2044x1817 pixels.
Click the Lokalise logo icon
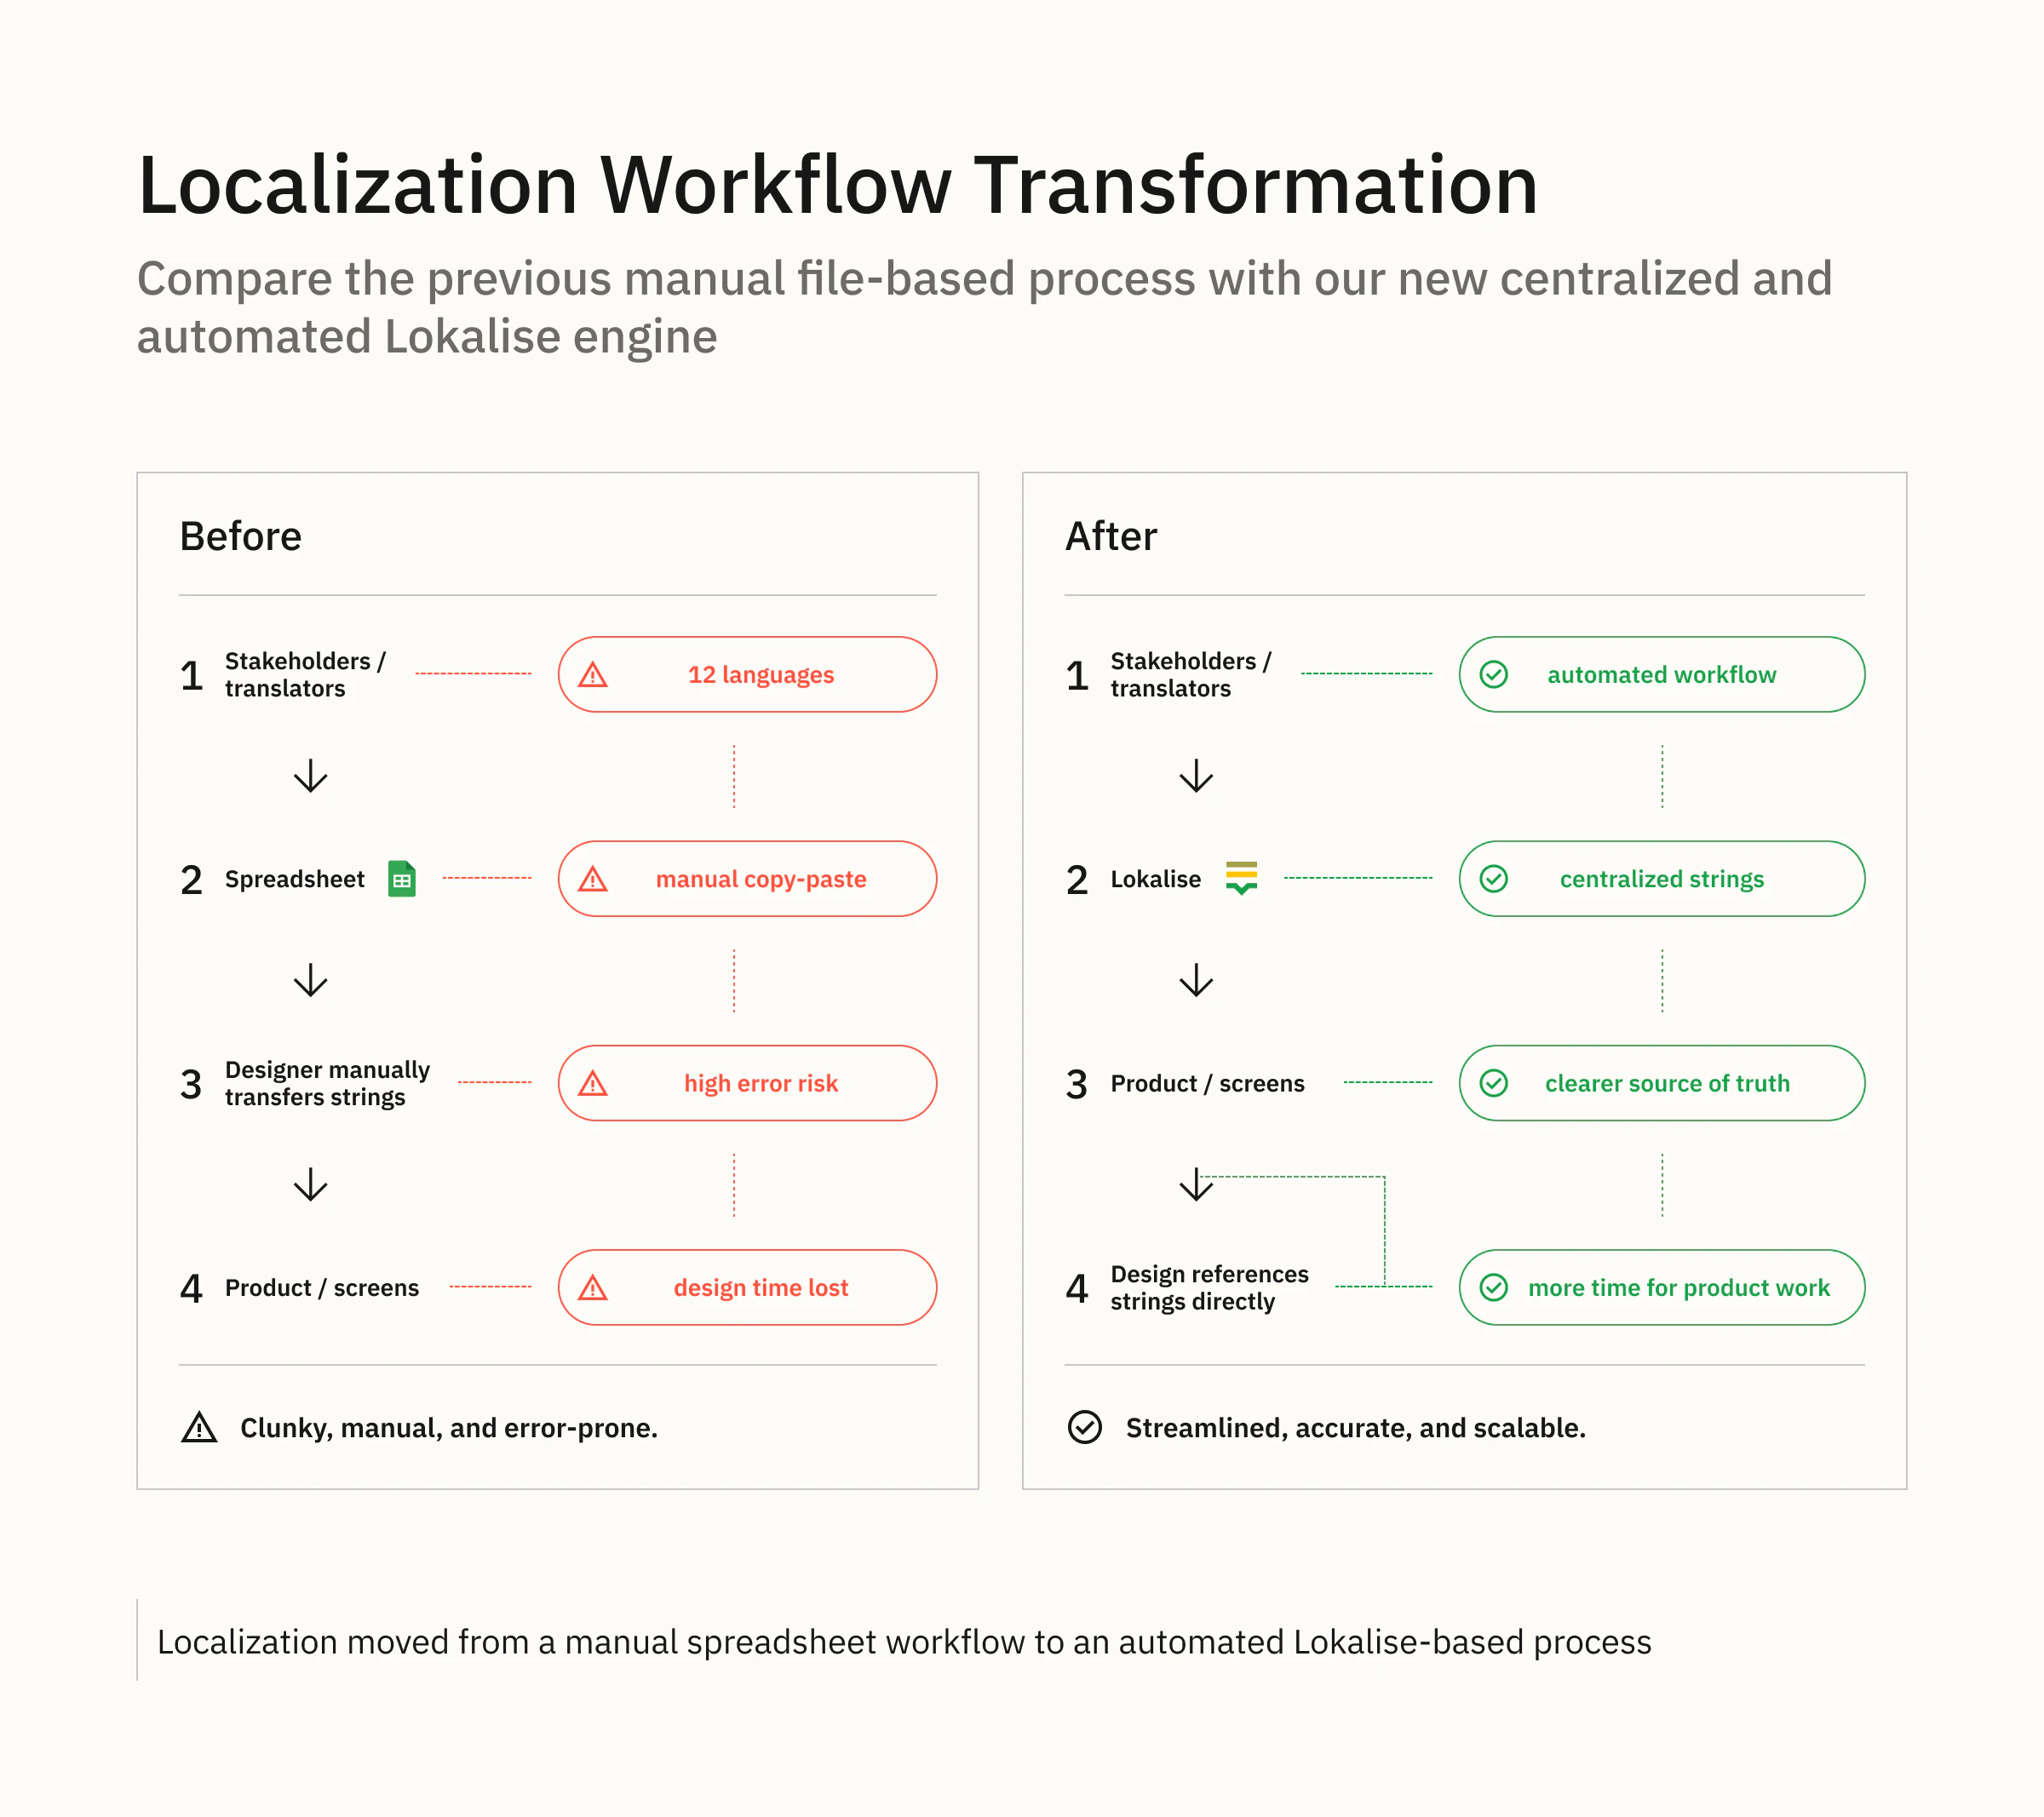(x=1241, y=878)
